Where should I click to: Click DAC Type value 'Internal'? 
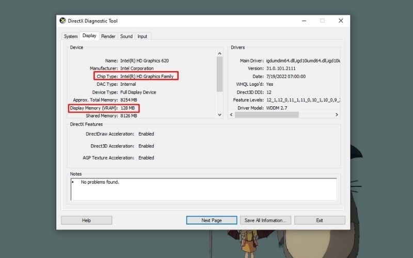[128, 84]
